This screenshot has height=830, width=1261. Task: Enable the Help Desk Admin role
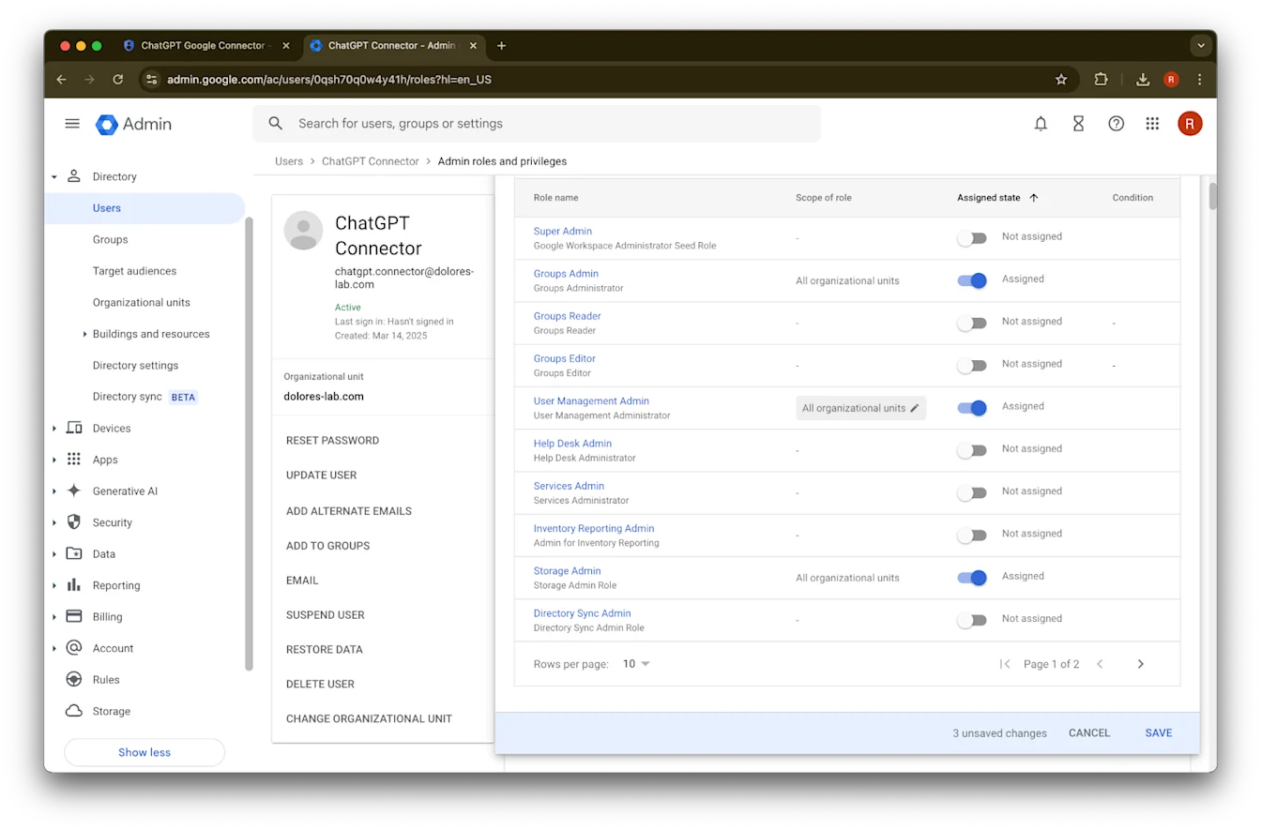click(x=972, y=450)
